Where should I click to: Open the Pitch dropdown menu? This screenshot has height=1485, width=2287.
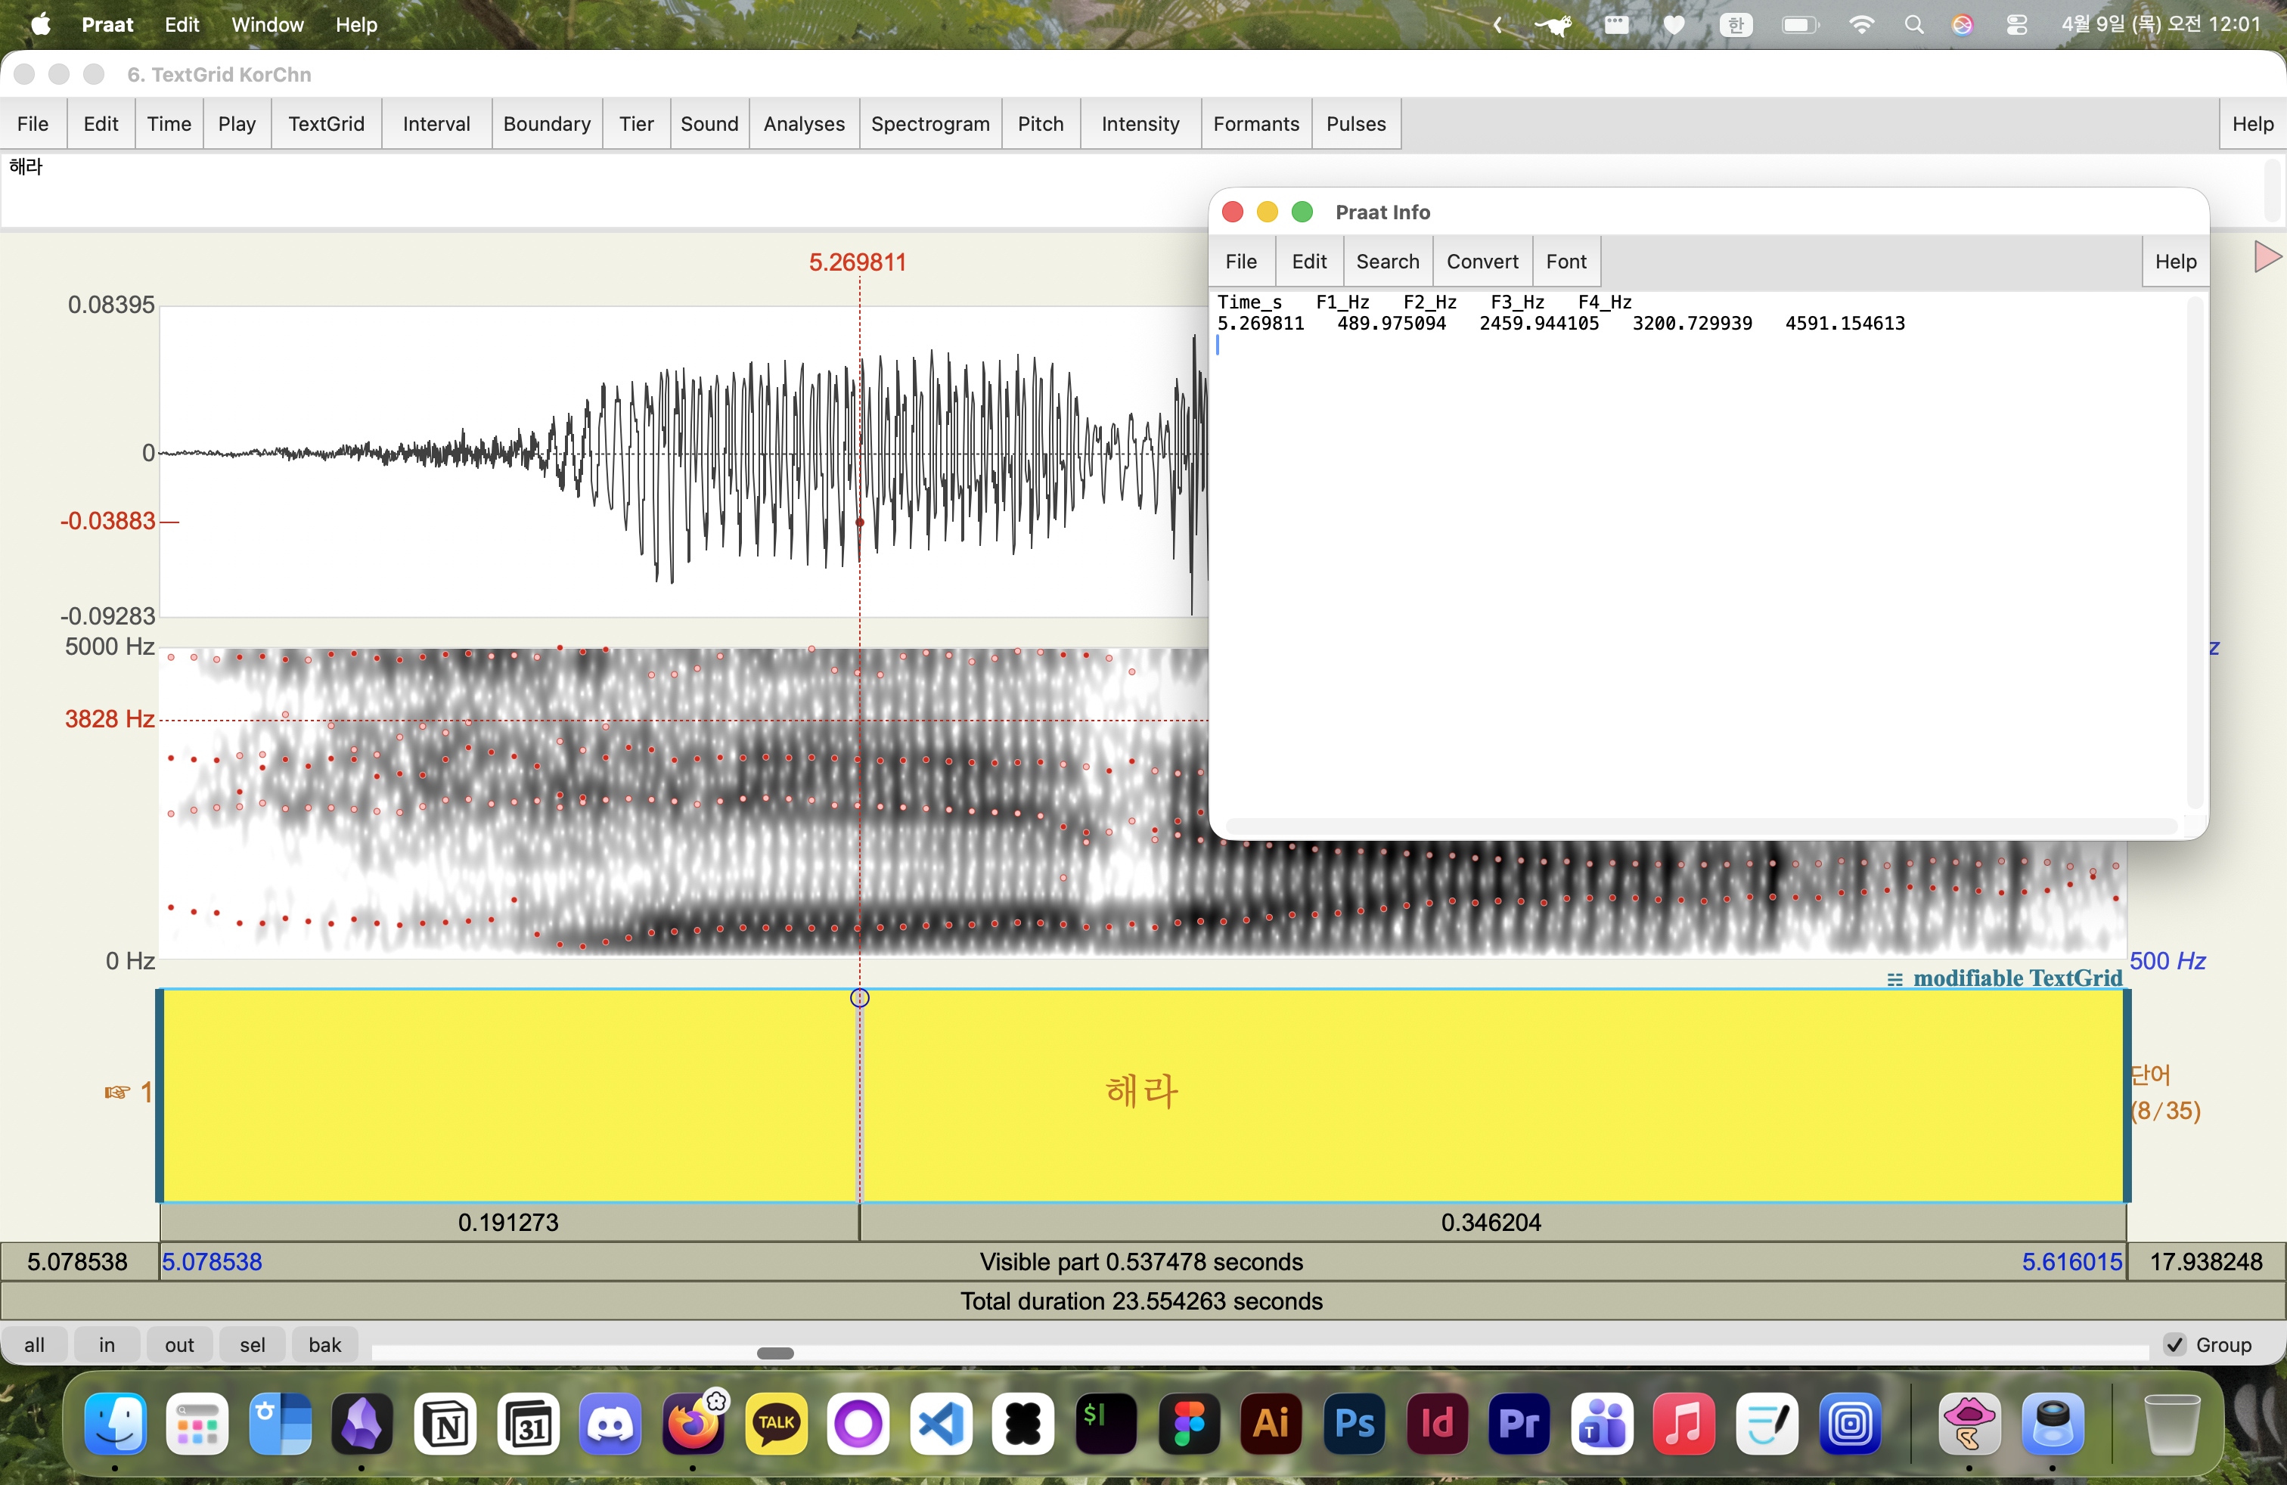[x=1040, y=124]
